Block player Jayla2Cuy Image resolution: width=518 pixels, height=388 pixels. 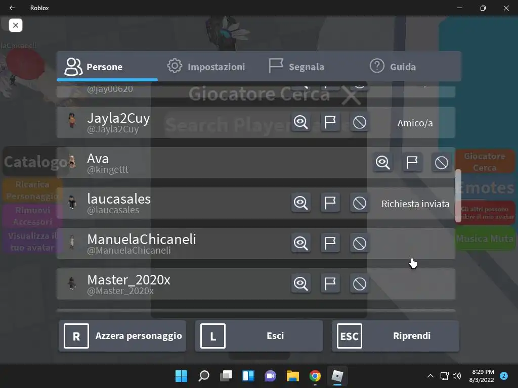360,122
